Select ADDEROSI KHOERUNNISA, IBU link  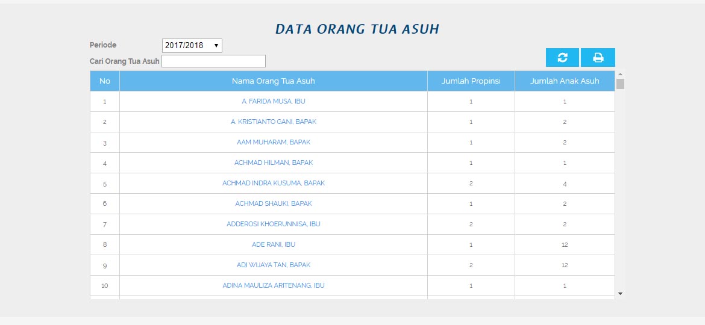(274, 224)
